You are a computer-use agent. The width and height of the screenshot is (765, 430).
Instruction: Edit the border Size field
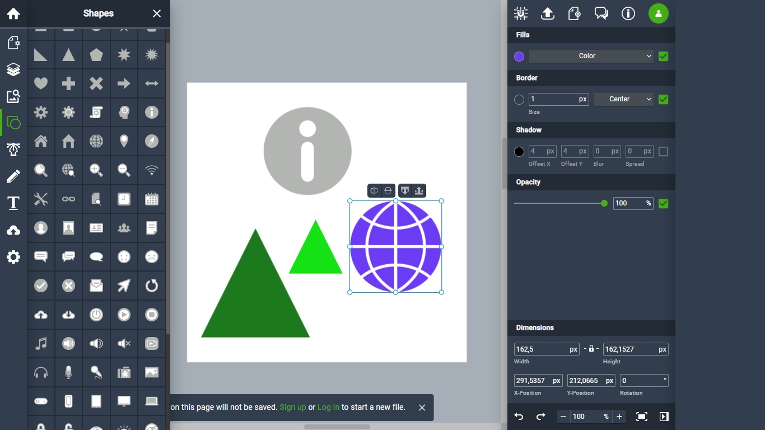tap(558, 99)
